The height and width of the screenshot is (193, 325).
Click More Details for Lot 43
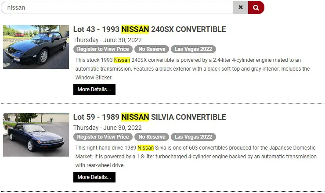(x=94, y=89)
